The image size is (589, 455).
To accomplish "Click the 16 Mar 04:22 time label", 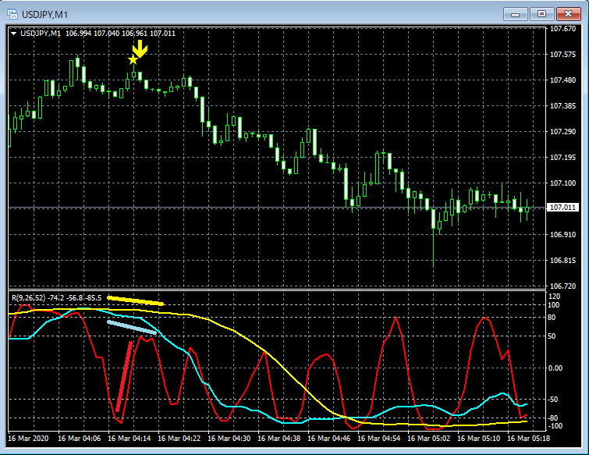I will click(179, 439).
